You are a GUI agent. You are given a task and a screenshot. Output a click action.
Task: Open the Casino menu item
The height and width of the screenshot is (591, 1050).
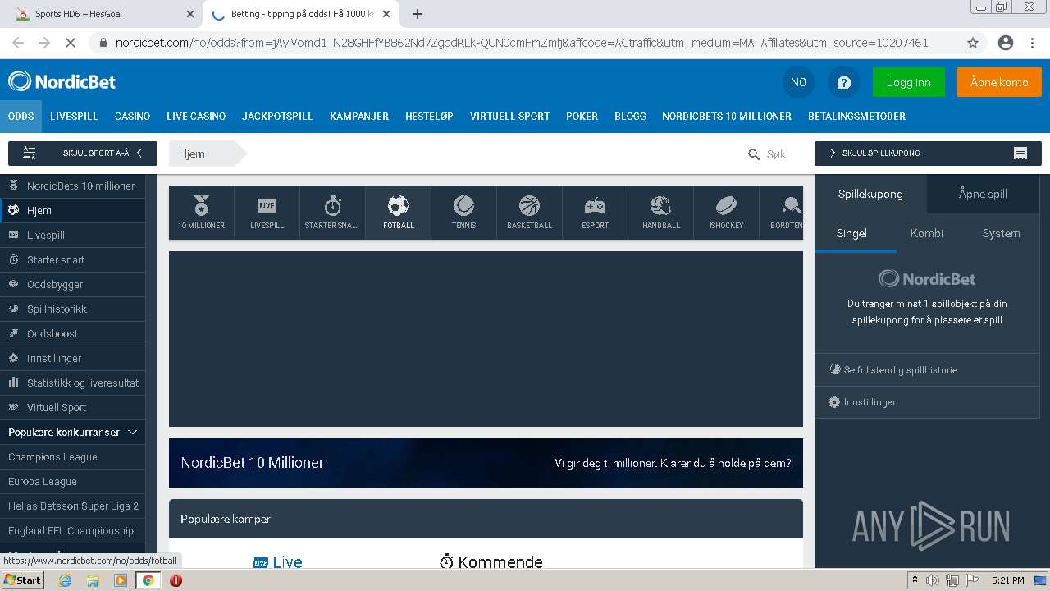[132, 117]
